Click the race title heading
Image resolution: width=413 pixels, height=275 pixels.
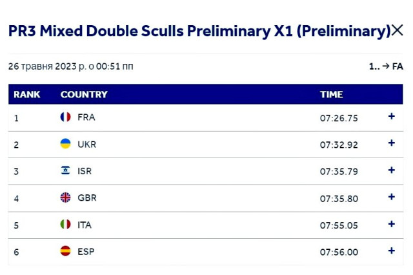[199, 31]
